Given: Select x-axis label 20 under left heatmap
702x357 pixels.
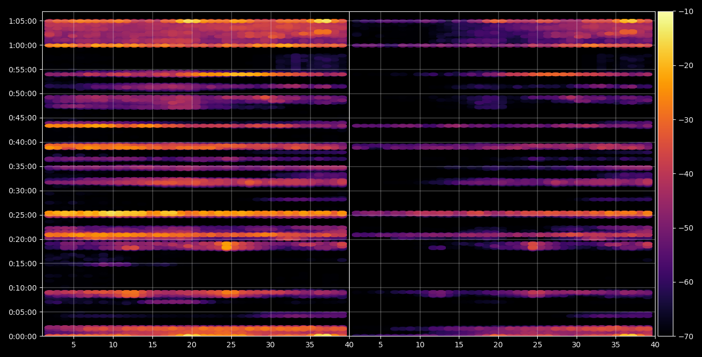Looking at the screenshot, I should coord(192,344).
